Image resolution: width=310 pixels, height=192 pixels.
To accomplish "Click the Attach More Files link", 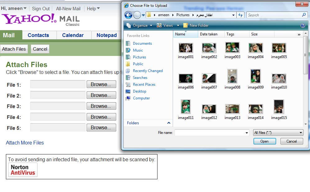I will pyautogui.click(x=25, y=143).
